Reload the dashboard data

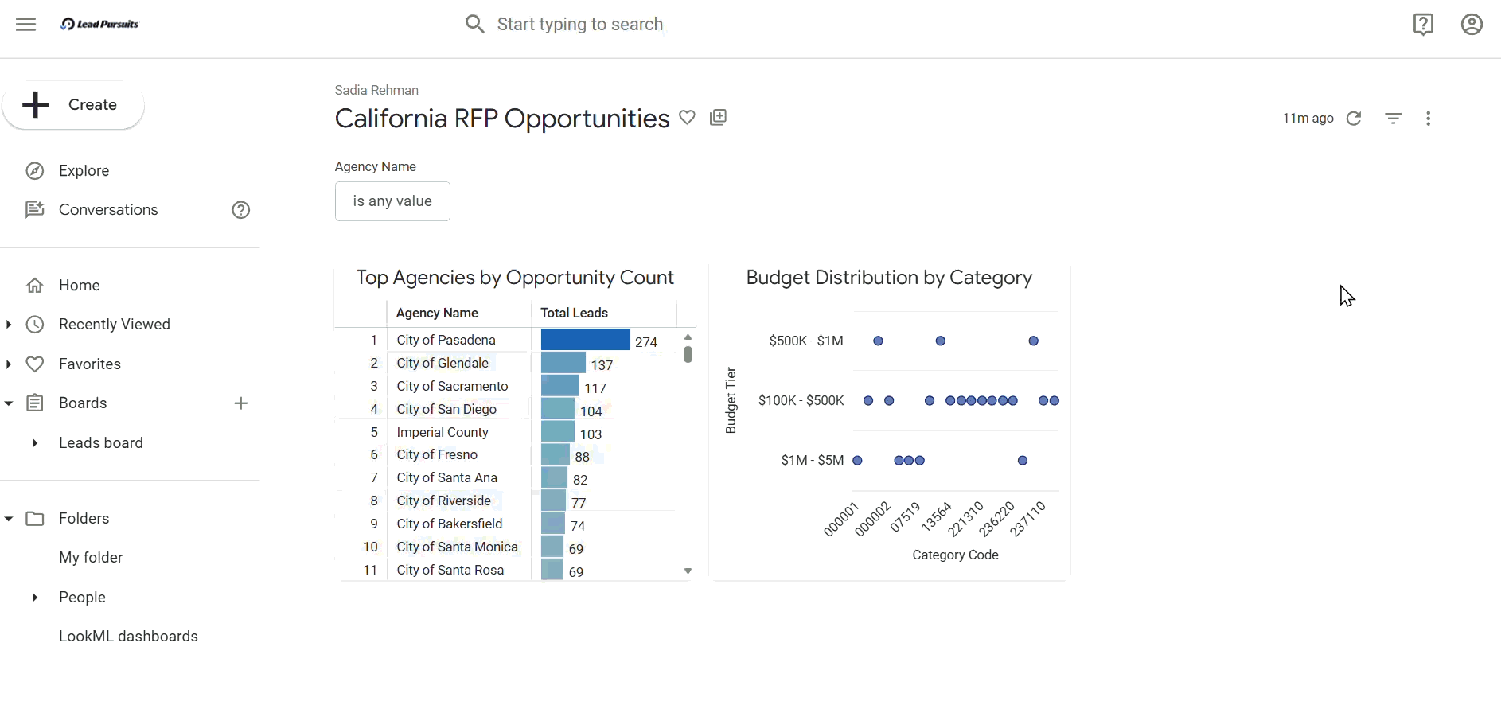1354,119
